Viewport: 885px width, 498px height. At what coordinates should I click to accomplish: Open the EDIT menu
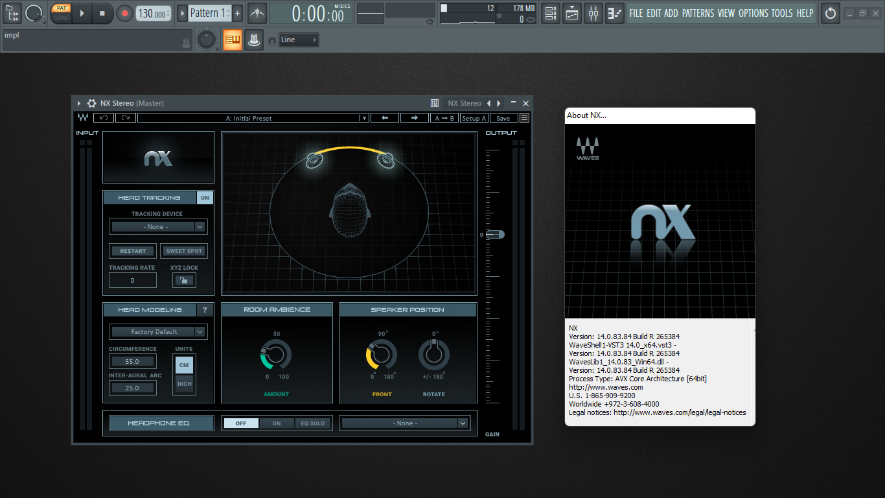pyautogui.click(x=654, y=13)
